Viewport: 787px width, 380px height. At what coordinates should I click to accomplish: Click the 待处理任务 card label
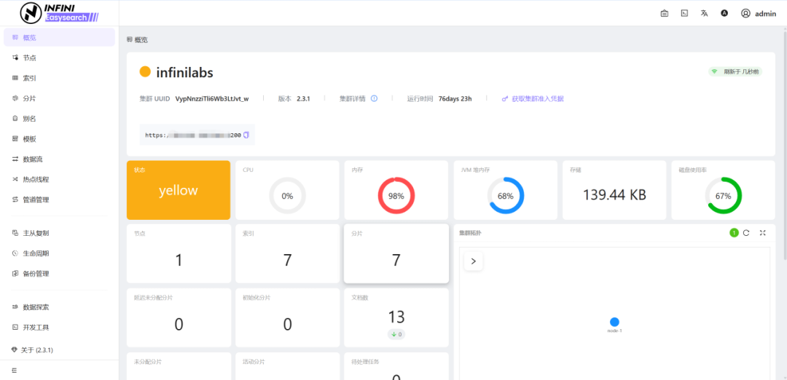tap(365, 362)
